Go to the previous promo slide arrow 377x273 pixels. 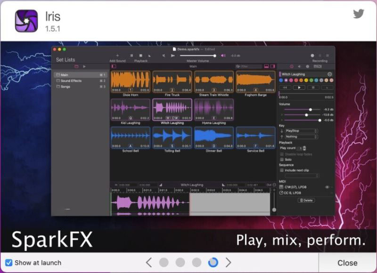click(x=149, y=263)
